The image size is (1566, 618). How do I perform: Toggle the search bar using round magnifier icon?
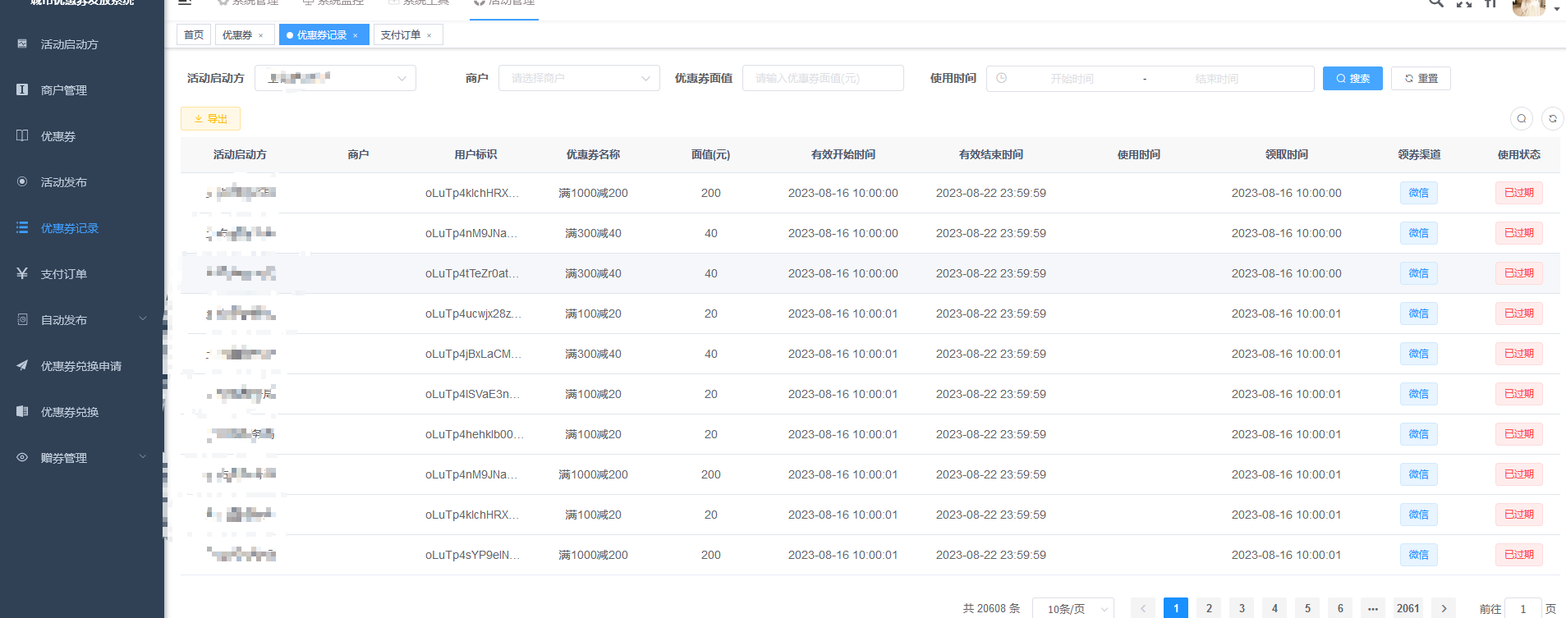pos(1522,119)
